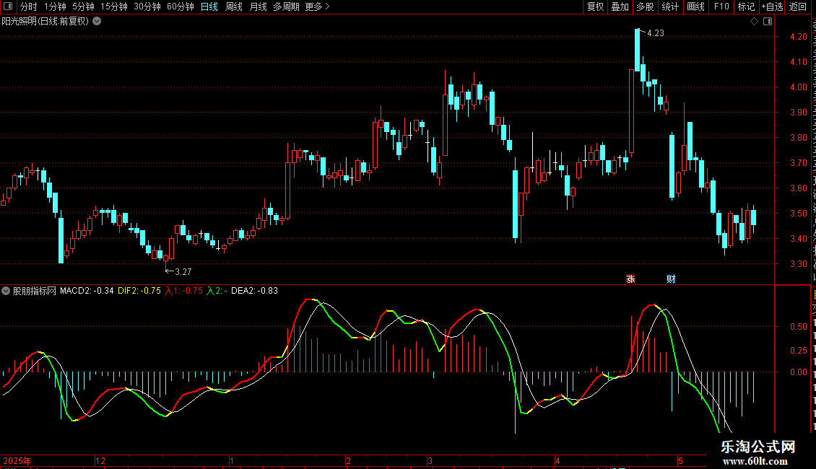Click the green 入2: - value
Viewport: 816px width, 469px height.
click(217, 292)
